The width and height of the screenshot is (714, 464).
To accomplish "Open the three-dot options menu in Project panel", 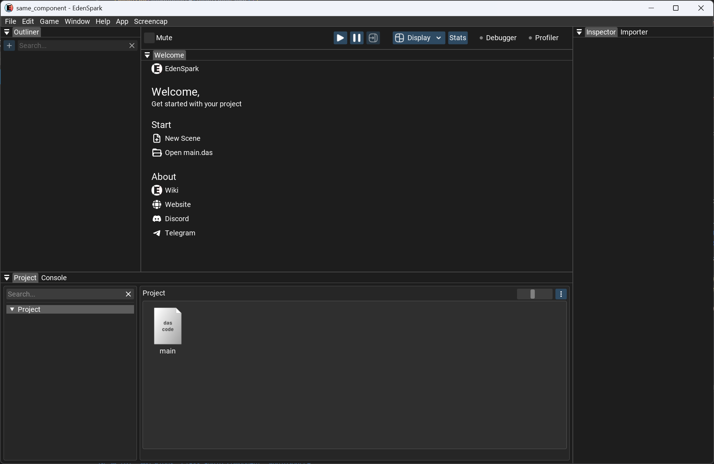I will 561,294.
